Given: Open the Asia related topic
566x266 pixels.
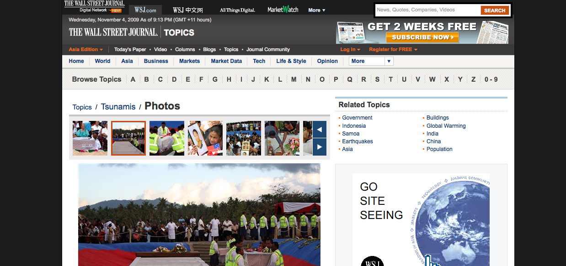Looking at the screenshot, I should click(x=347, y=149).
